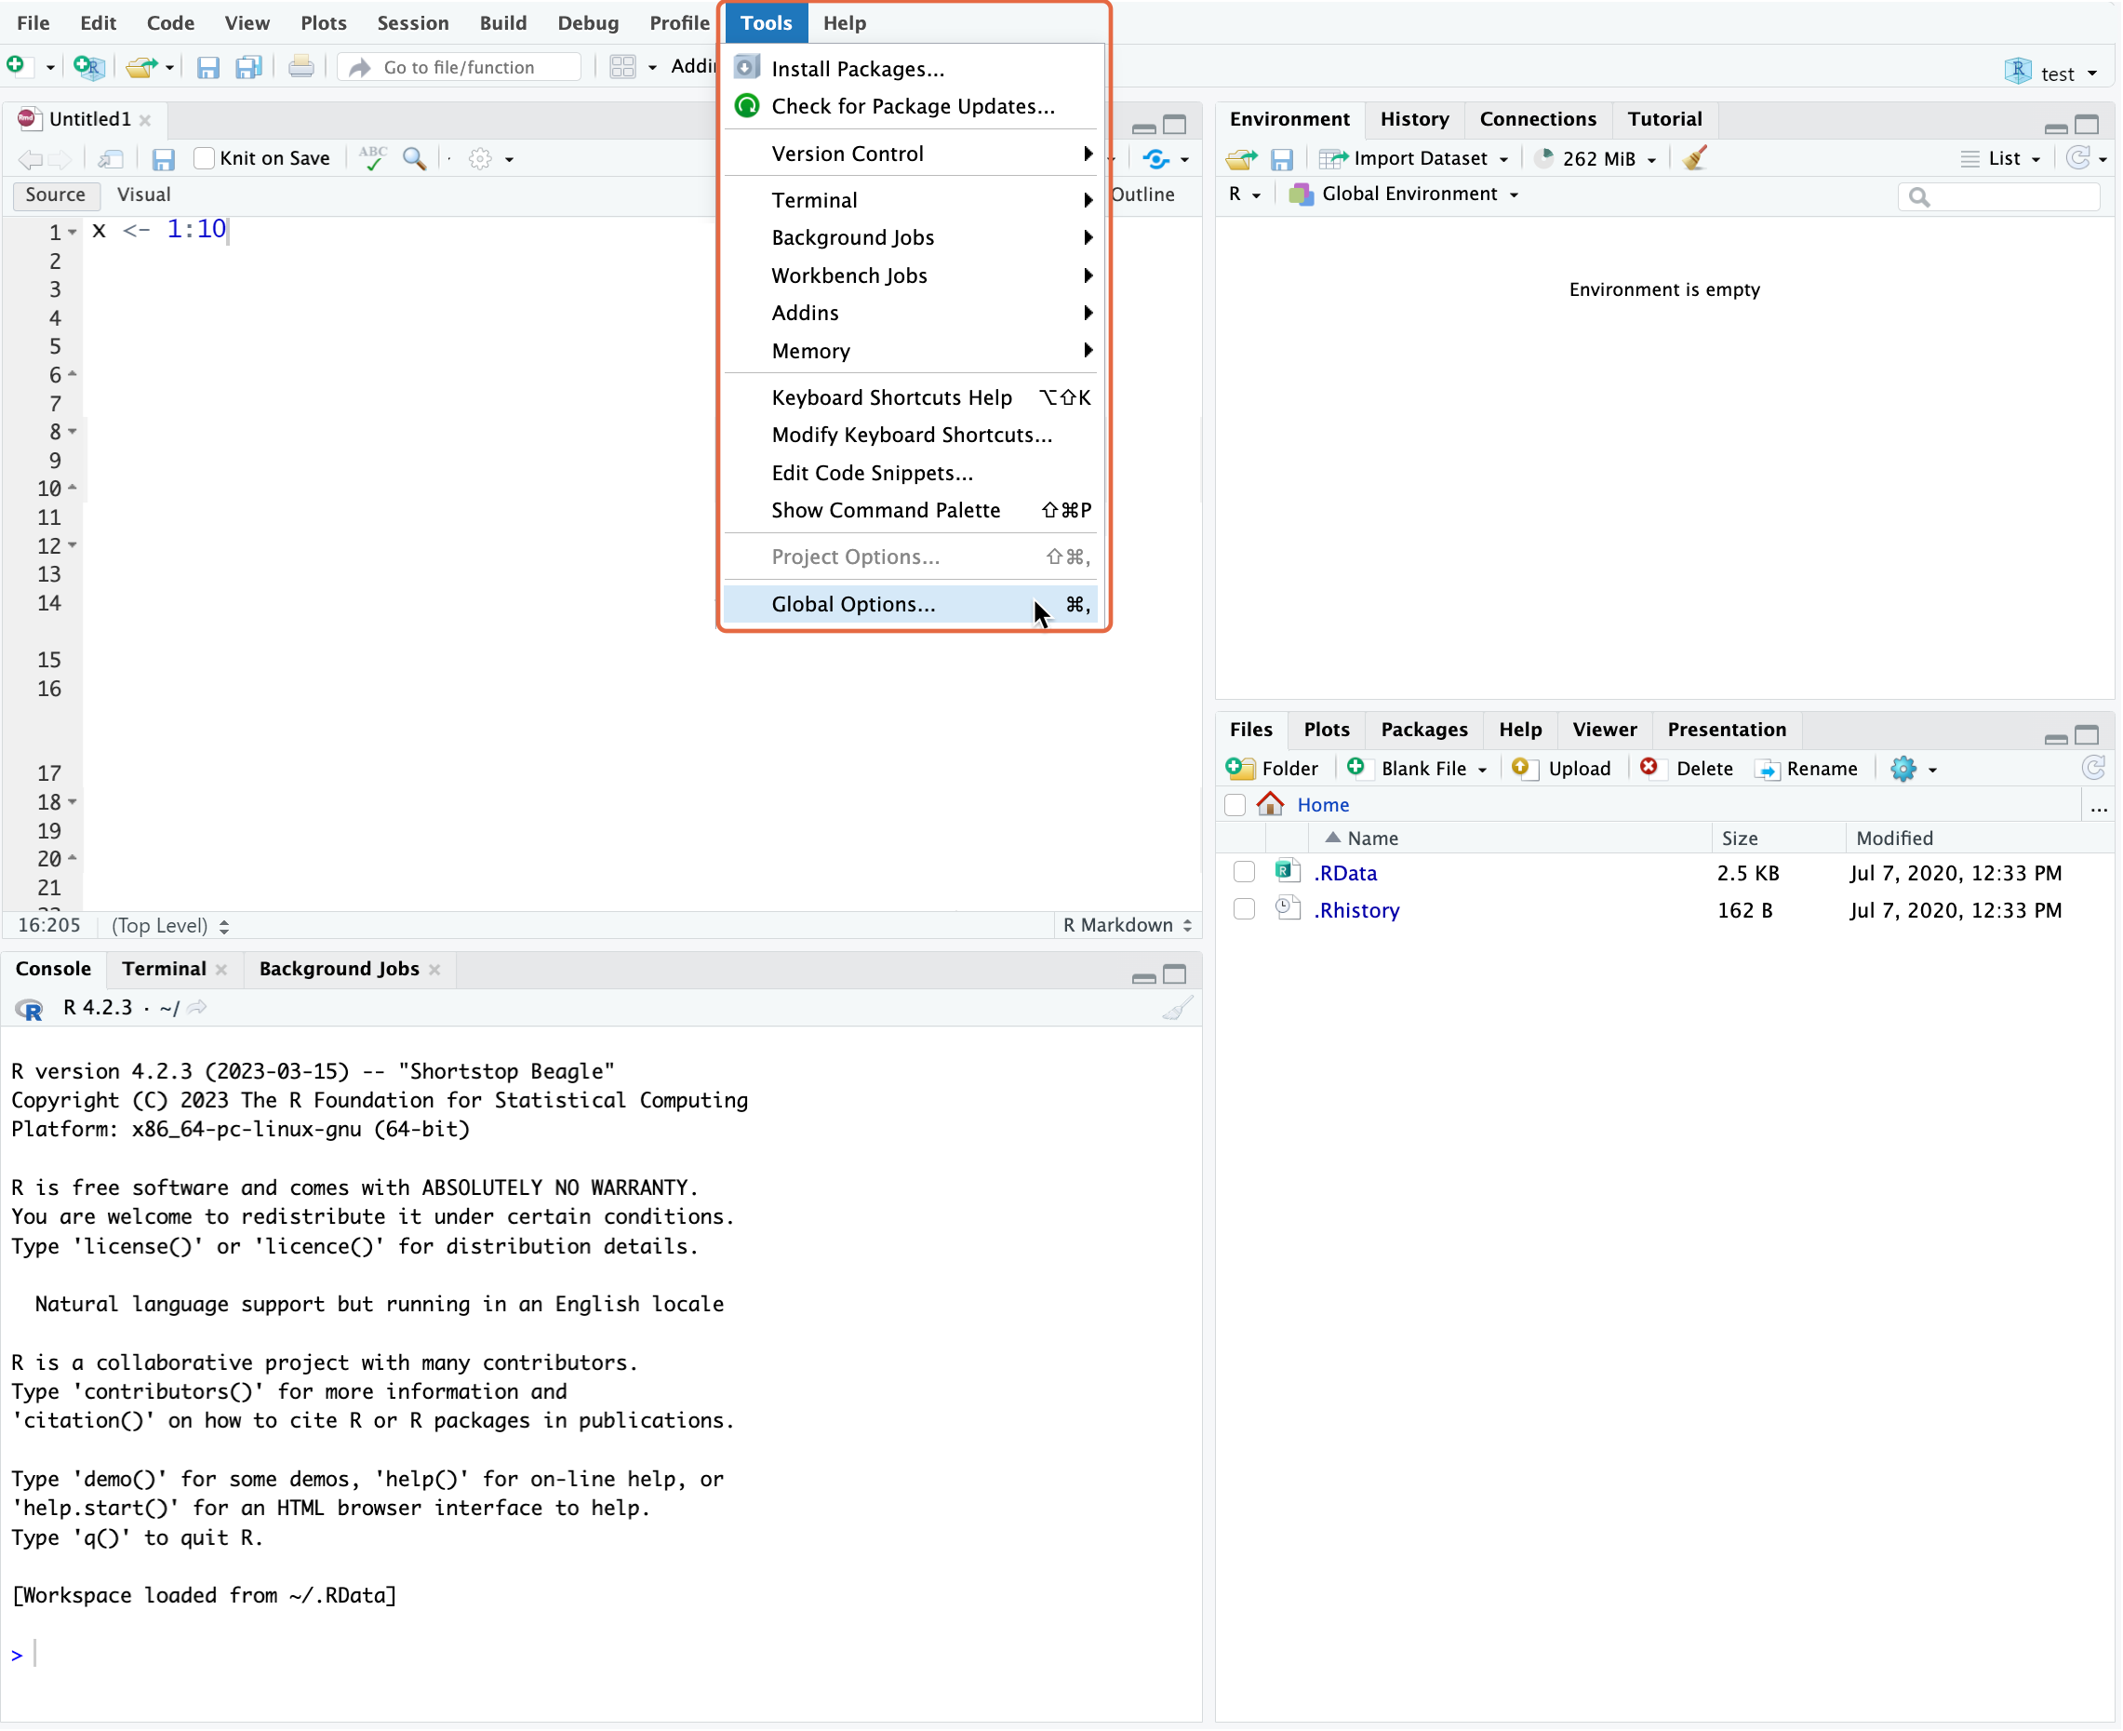Enable the Knit on Save checkbox
The width and height of the screenshot is (2123, 1731).
click(x=205, y=157)
